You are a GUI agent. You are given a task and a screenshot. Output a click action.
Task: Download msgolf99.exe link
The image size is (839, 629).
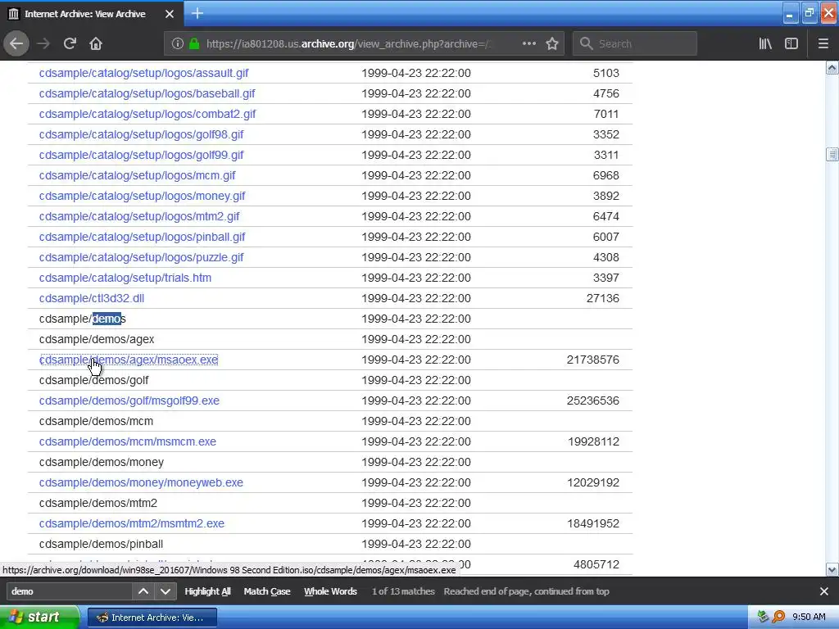129,400
